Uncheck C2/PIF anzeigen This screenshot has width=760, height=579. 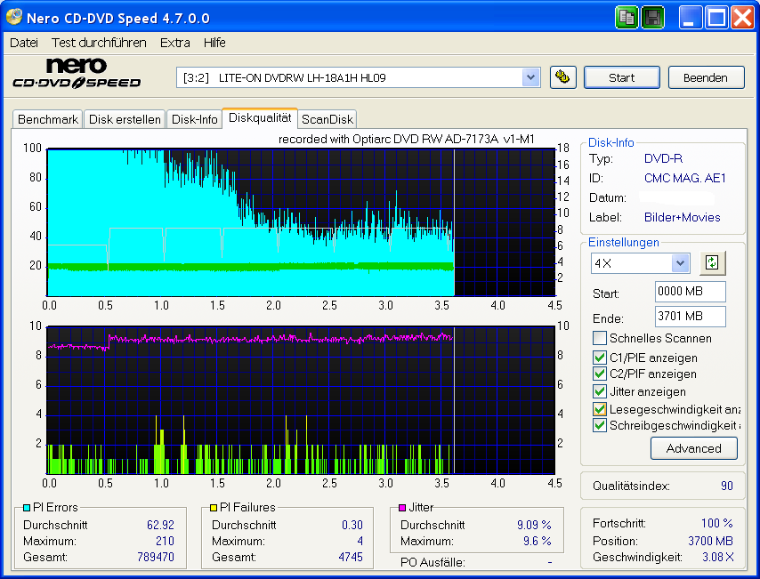[598, 374]
